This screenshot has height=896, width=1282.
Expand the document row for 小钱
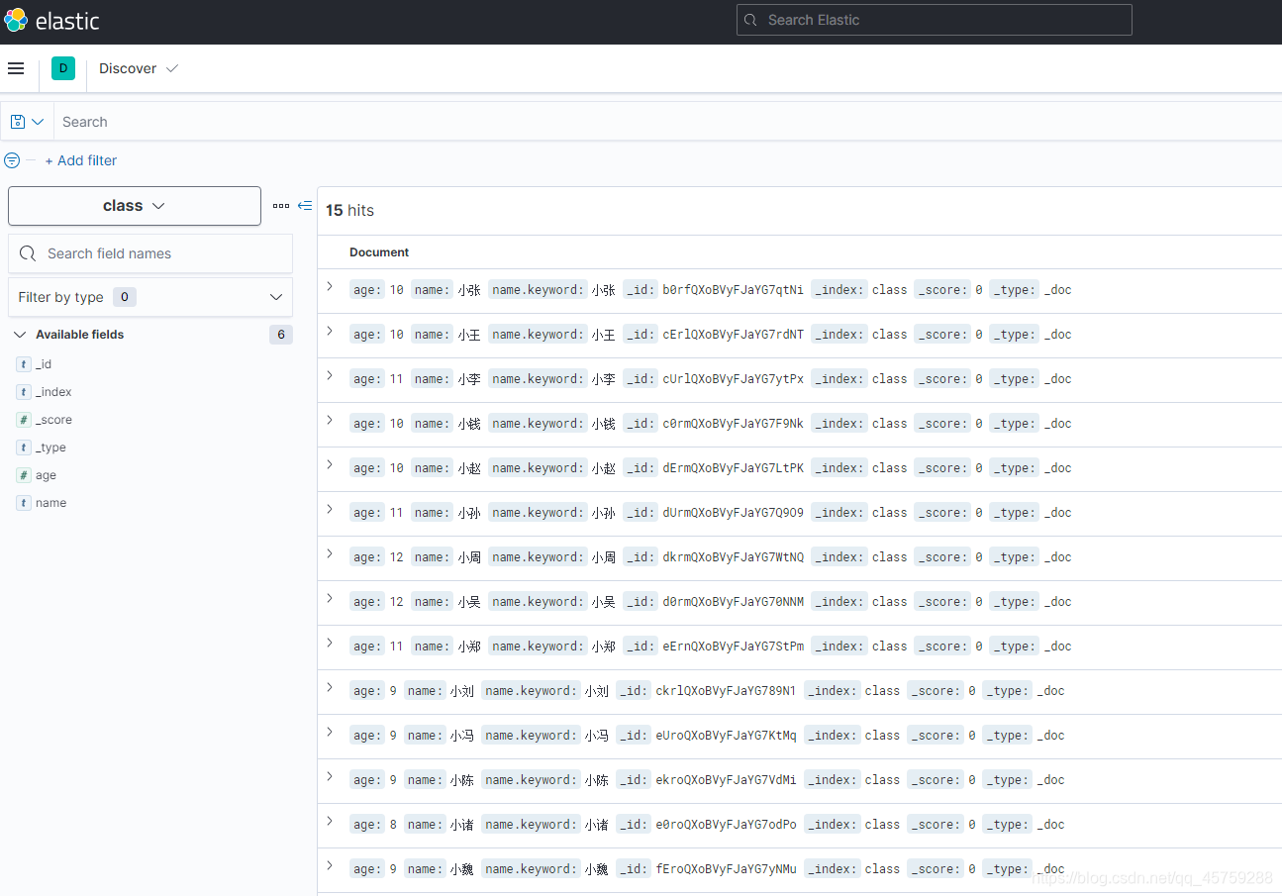[x=330, y=420]
